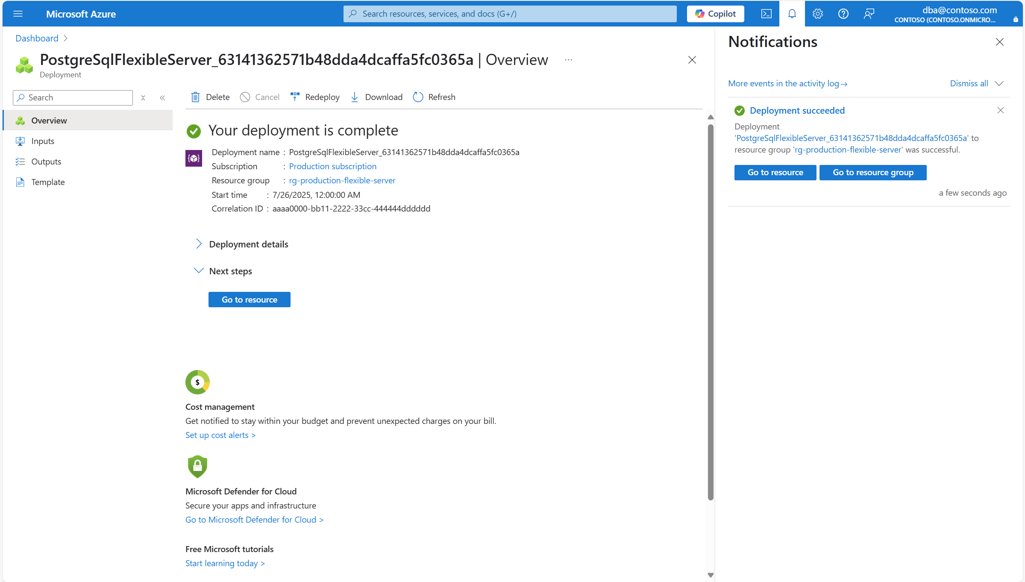Select Outputs in the deployment menu
This screenshot has height=582, width=1025.
pyautogui.click(x=46, y=161)
